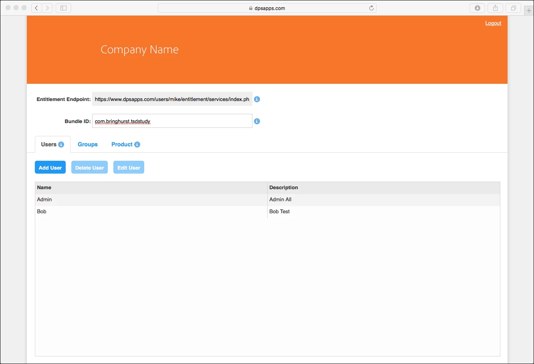Open Safari's share menu
The height and width of the screenshot is (364, 534).
[x=496, y=8]
